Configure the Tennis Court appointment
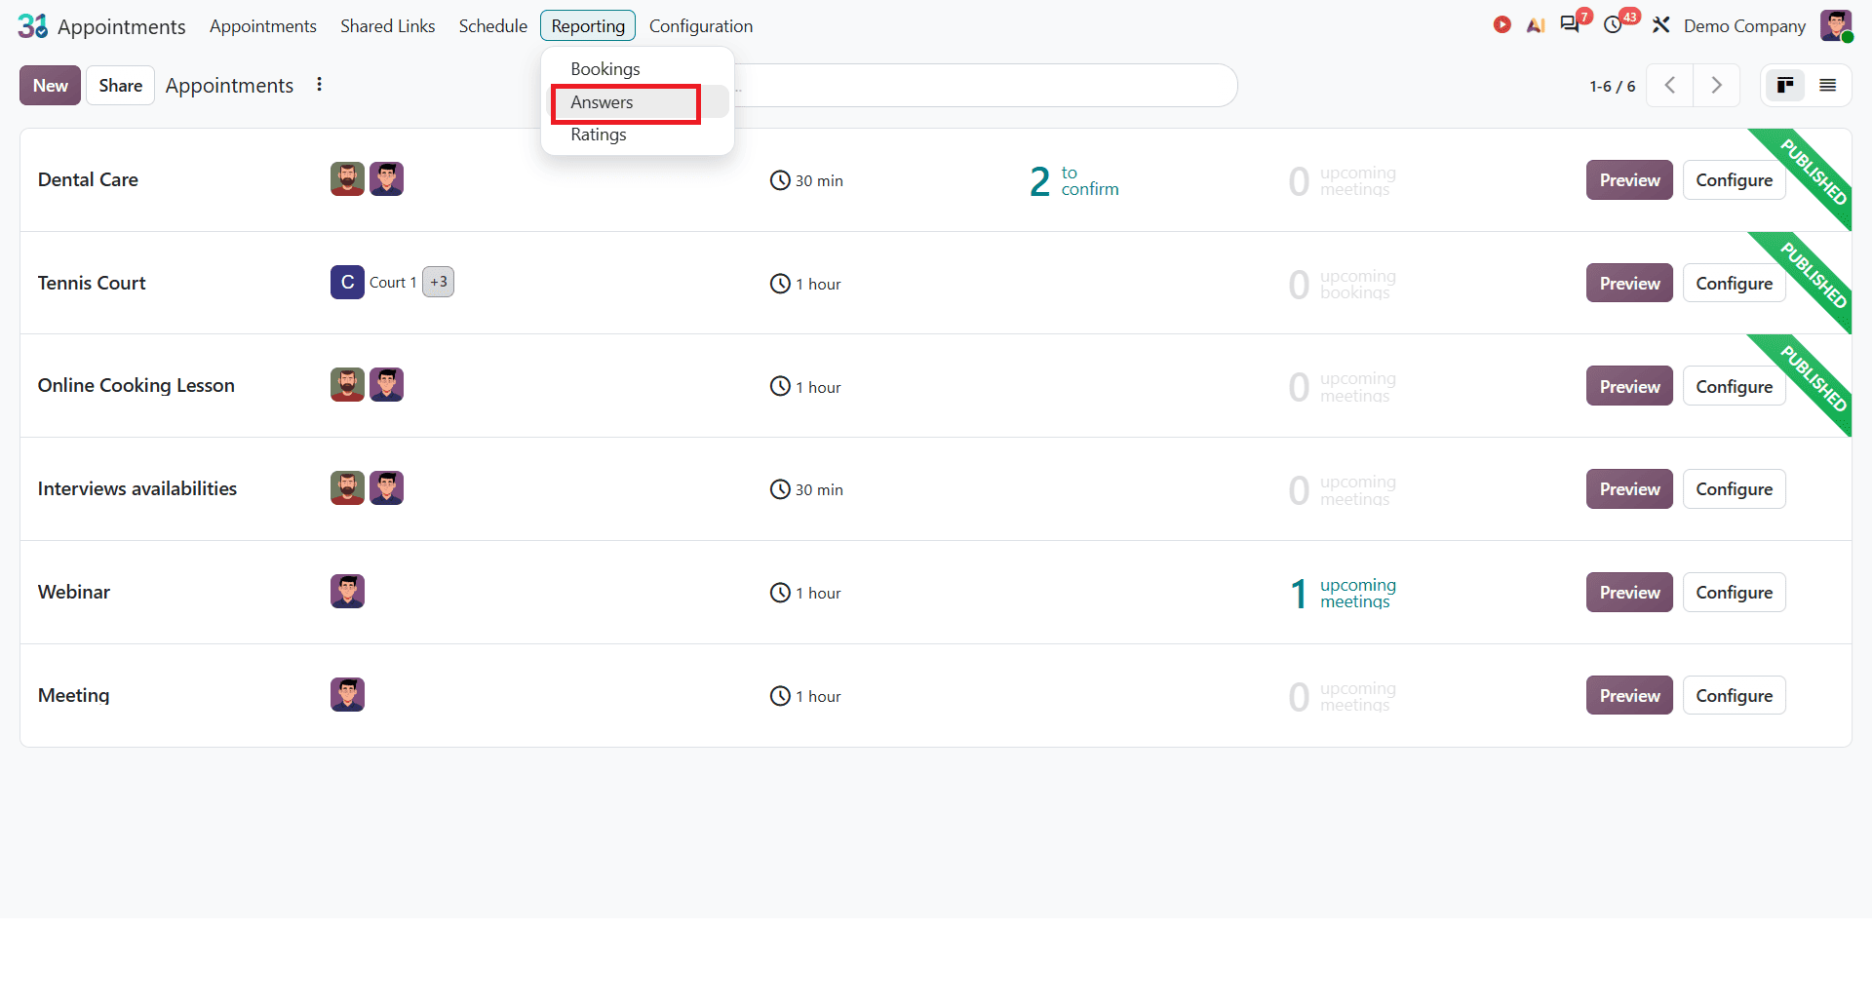Screen dimensions: 1872x1006 (1735, 284)
